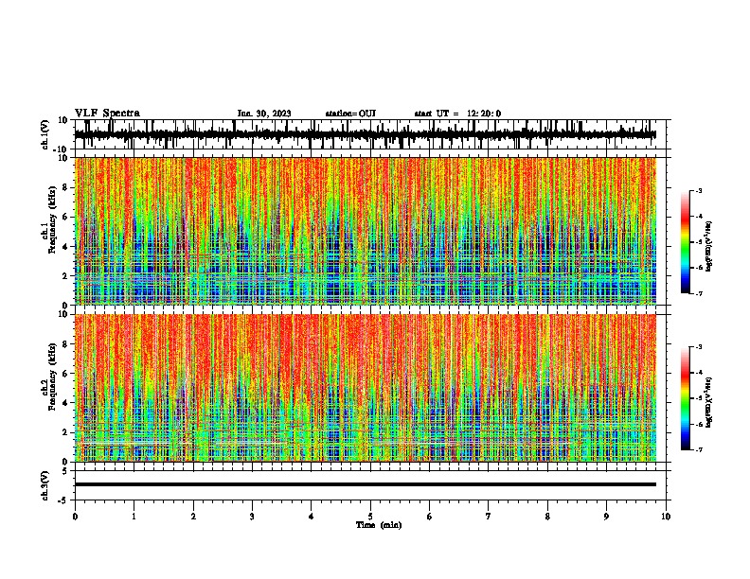Click the "VLF Spectra" plot title
Viewport: 750px width, 579px height.
coord(107,114)
